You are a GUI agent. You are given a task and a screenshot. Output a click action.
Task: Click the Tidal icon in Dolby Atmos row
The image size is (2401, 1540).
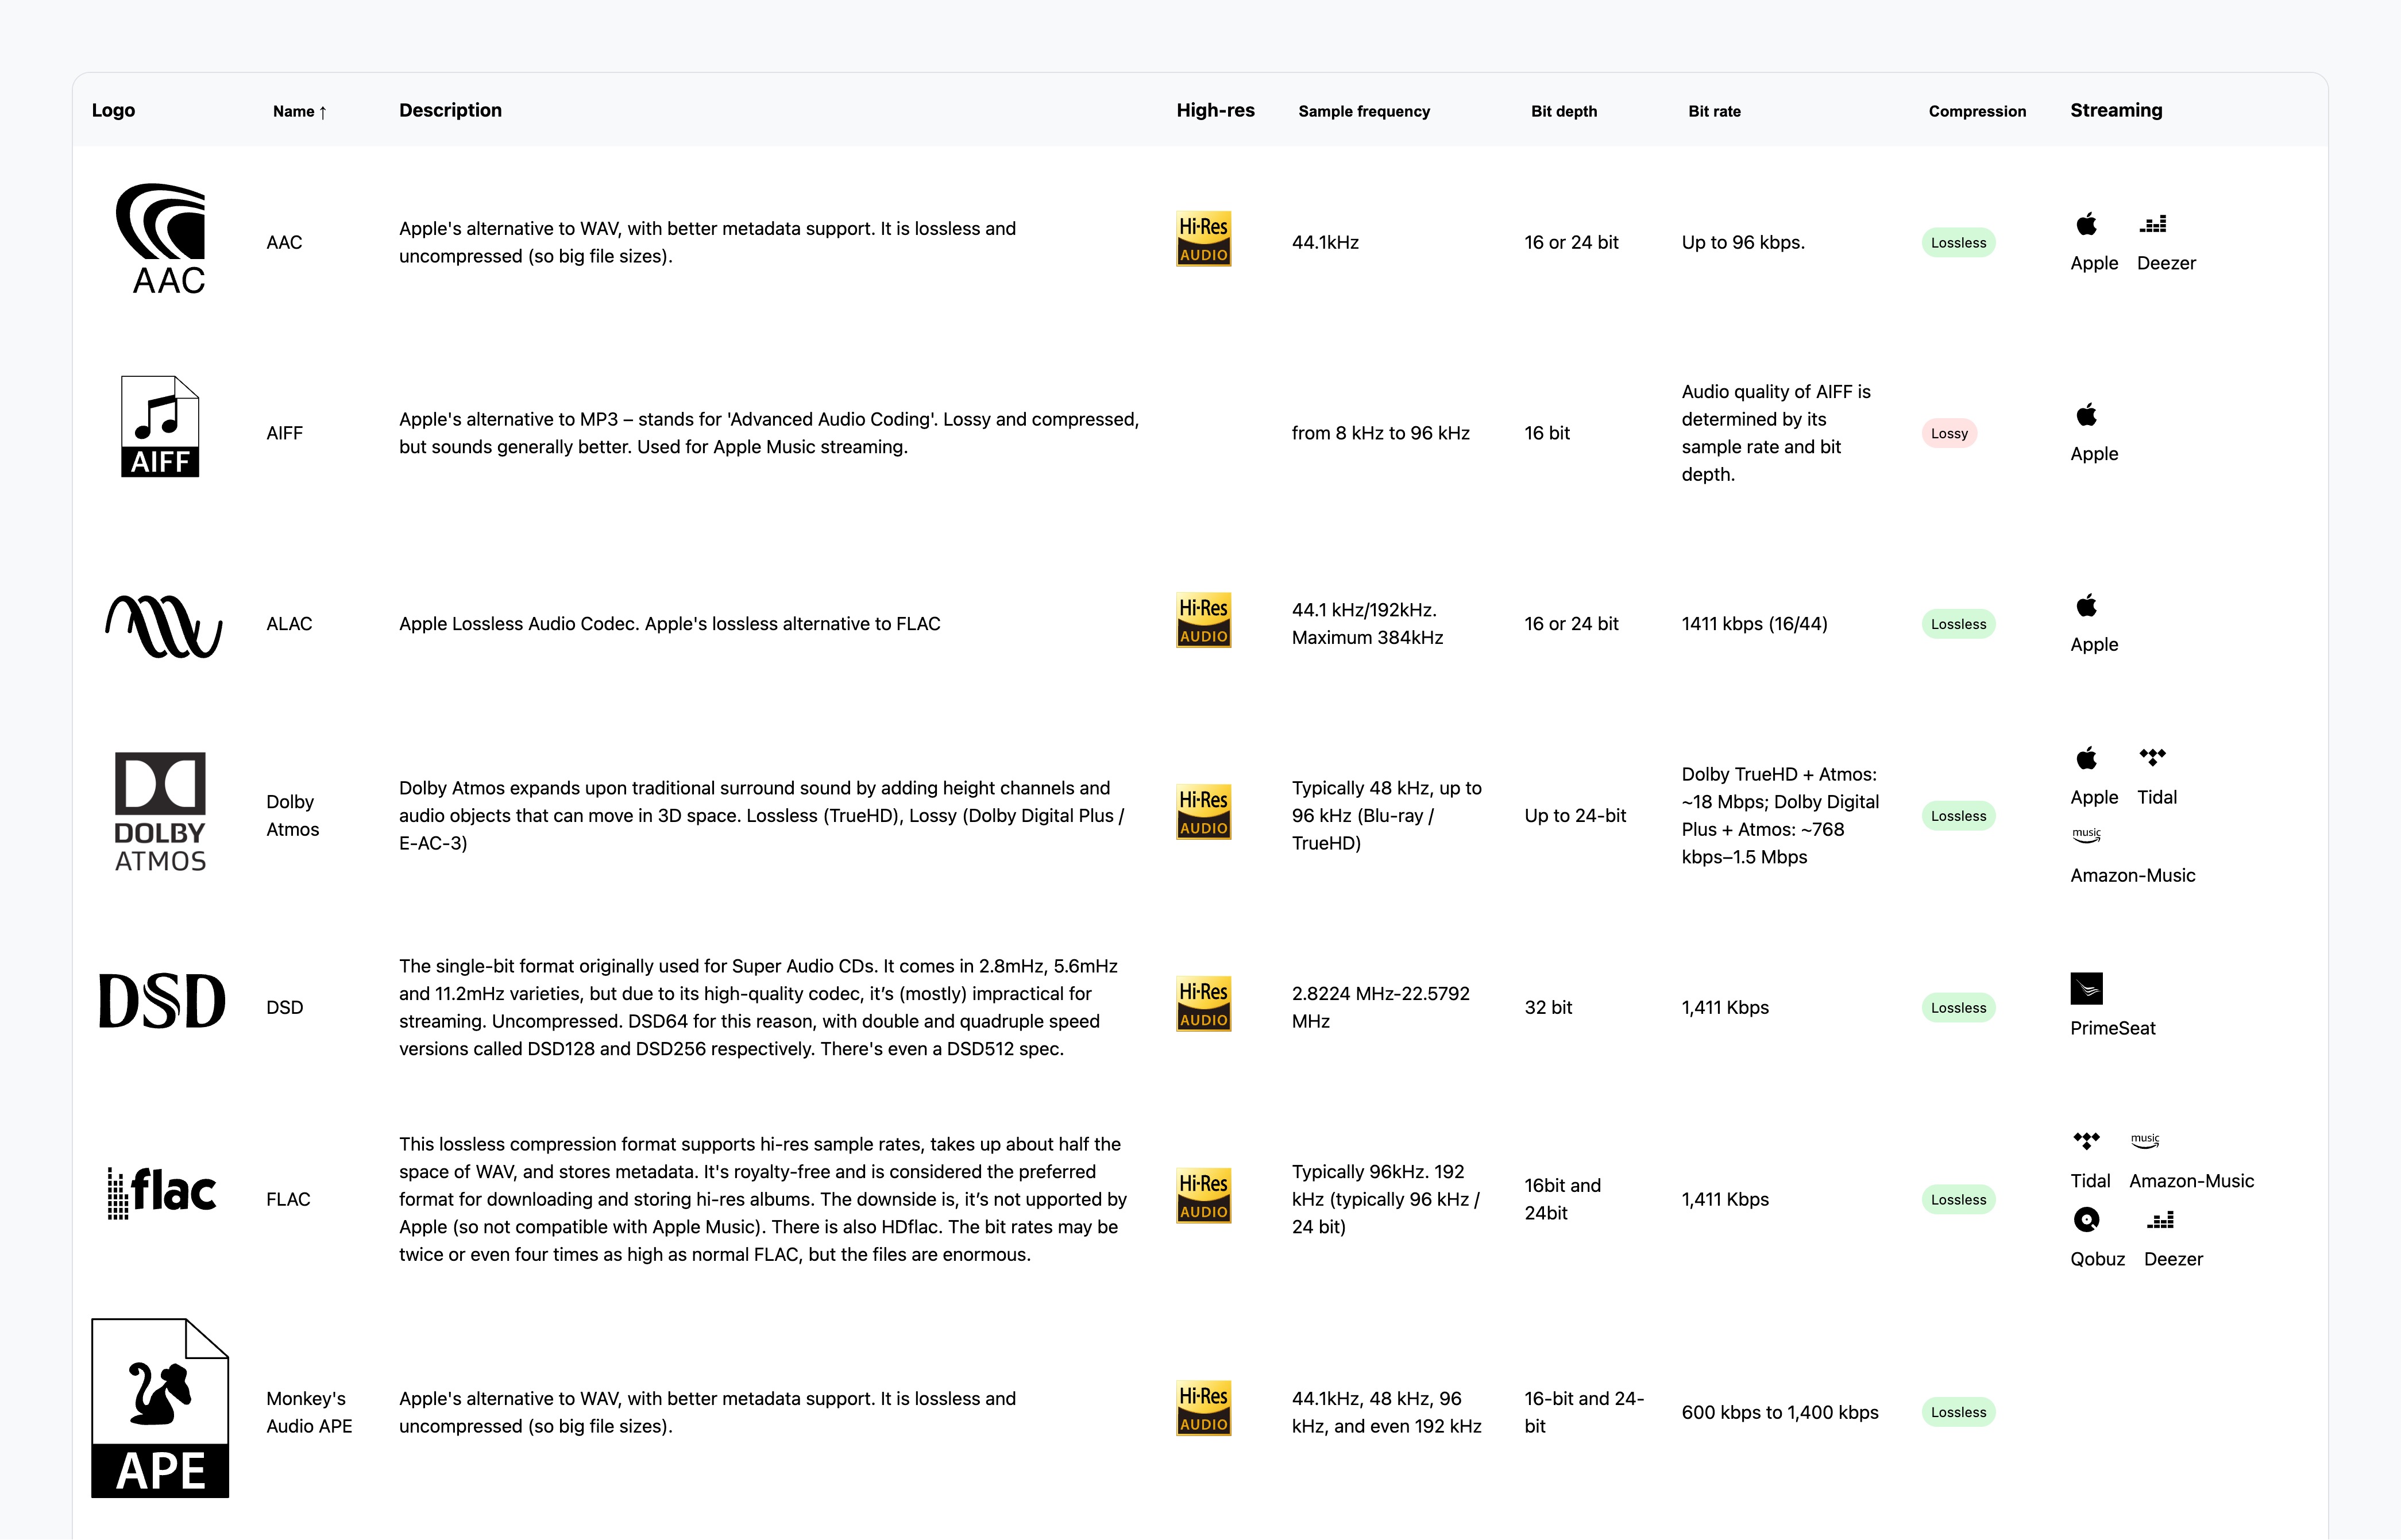[x=2152, y=758]
